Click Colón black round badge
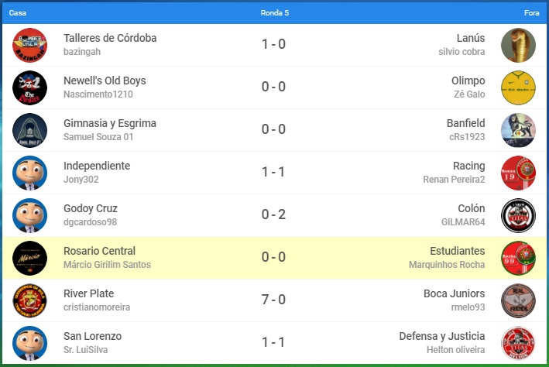Image resolution: width=549 pixels, height=367 pixels. 518,215
